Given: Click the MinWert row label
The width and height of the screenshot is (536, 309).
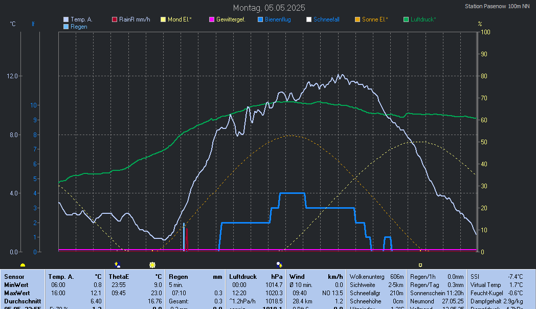Looking at the screenshot, I should (16, 285).
